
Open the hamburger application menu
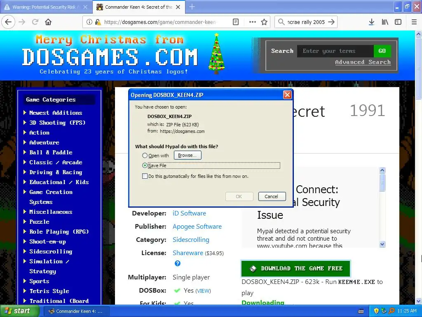point(414,22)
